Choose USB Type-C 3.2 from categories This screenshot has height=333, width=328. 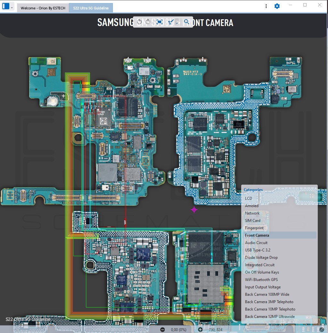(258, 250)
